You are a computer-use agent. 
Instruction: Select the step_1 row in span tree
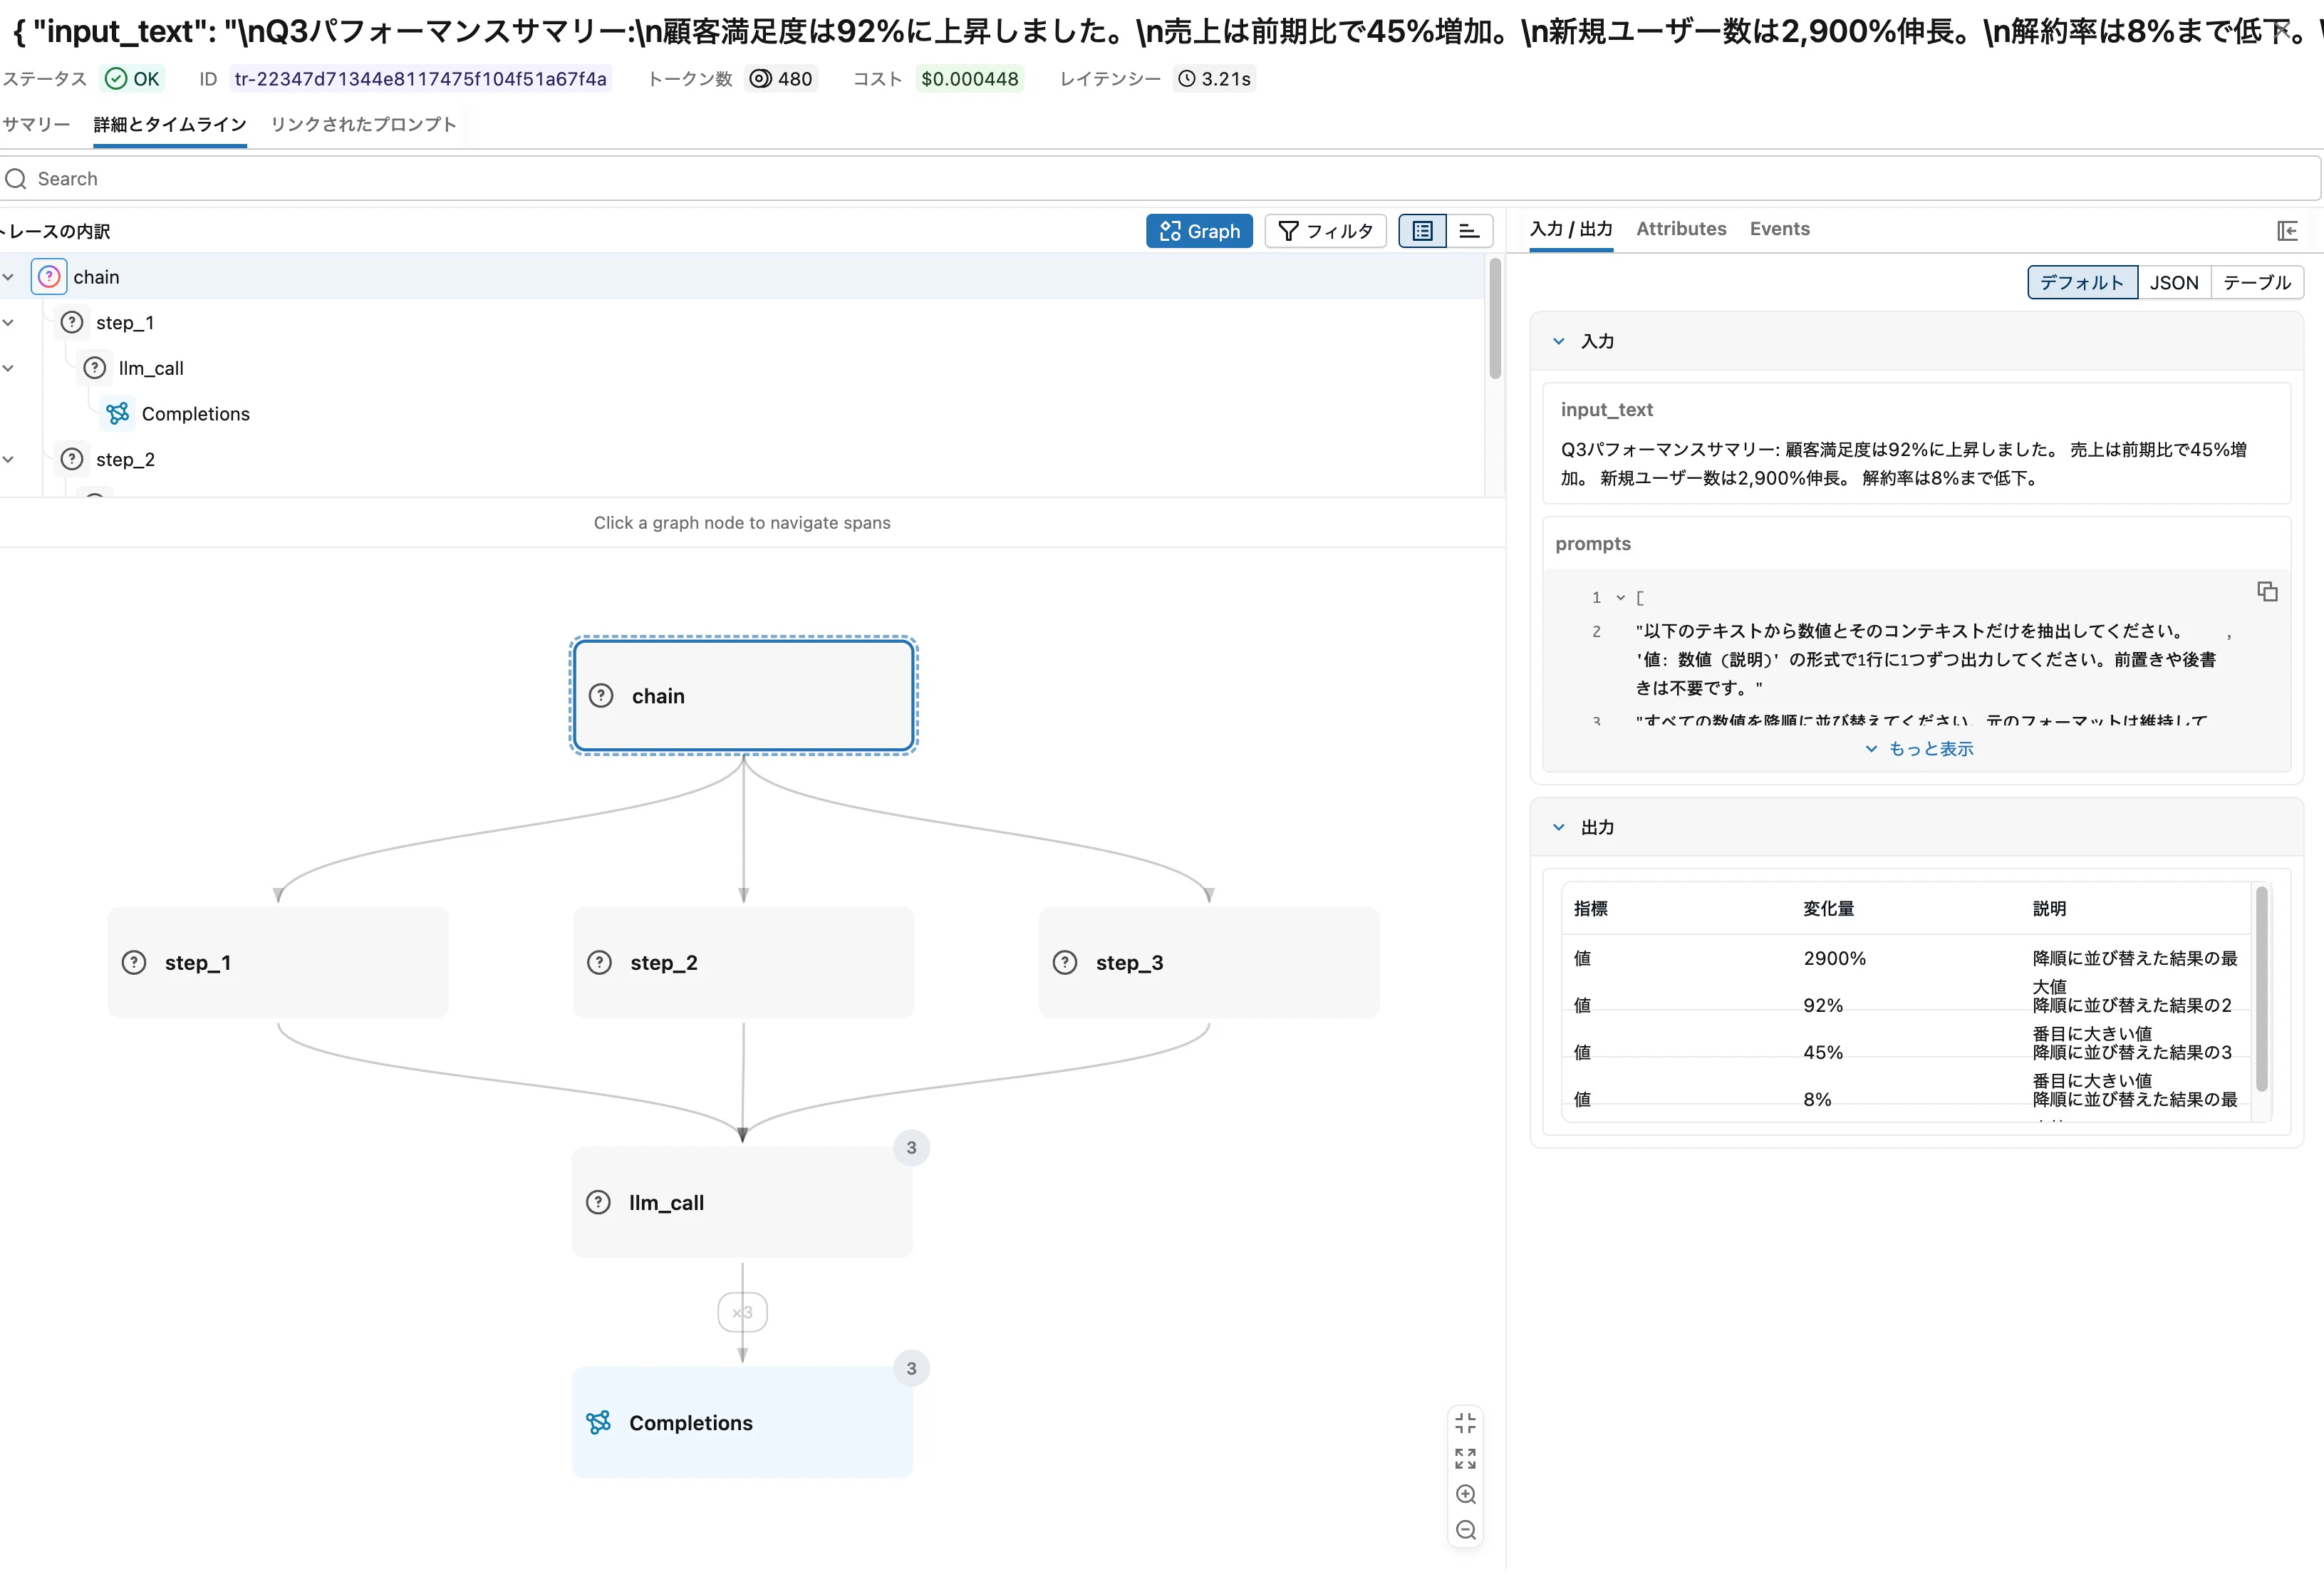[742, 322]
